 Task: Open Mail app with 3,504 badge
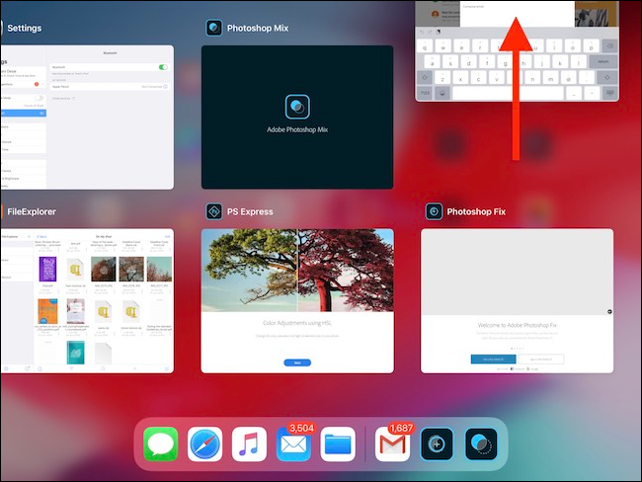point(293,443)
